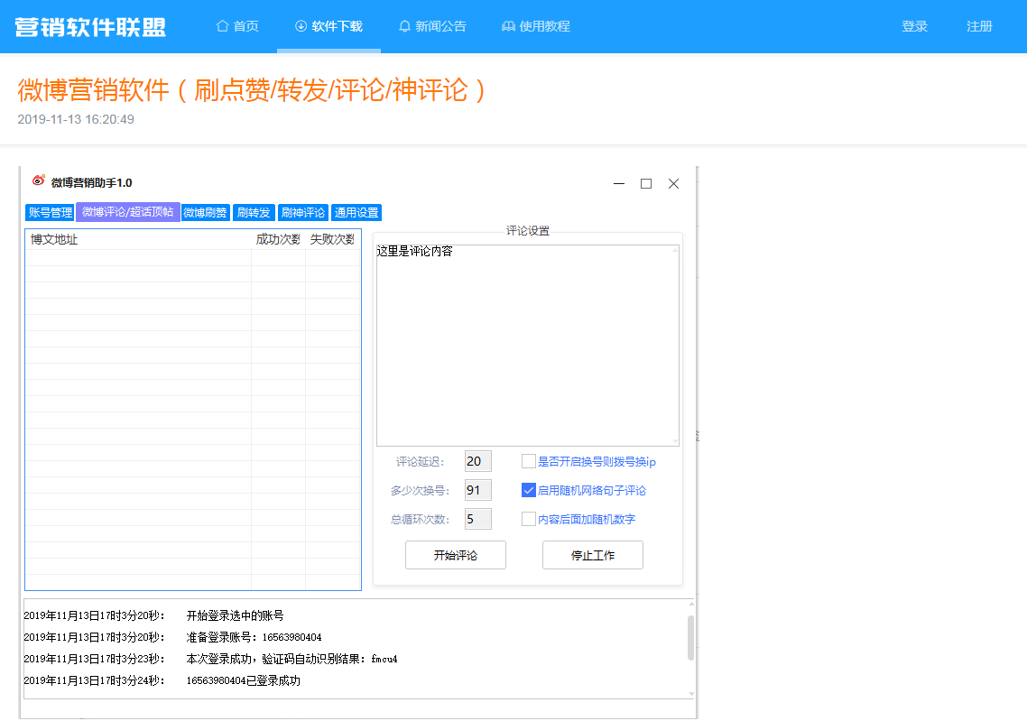Switch to the 通用设置 tab
The height and width of the screenshot is (721, 1027).
pos(356,213)
